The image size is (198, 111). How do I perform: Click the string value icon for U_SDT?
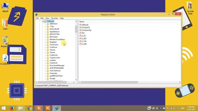pos(80,39)
